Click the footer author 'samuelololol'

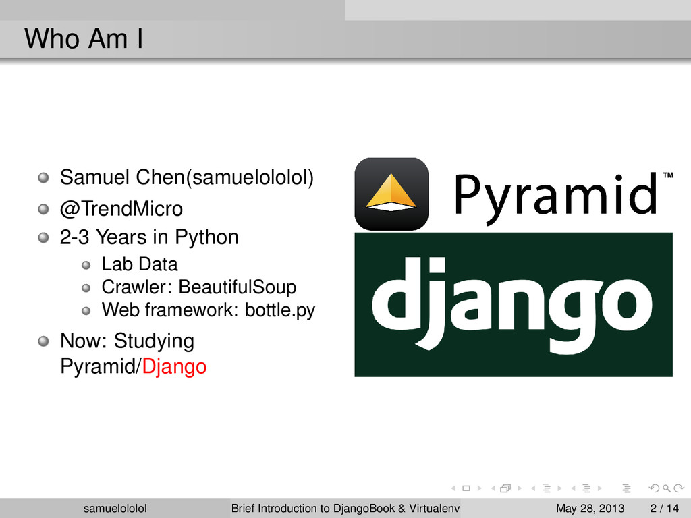coord(115,509)
